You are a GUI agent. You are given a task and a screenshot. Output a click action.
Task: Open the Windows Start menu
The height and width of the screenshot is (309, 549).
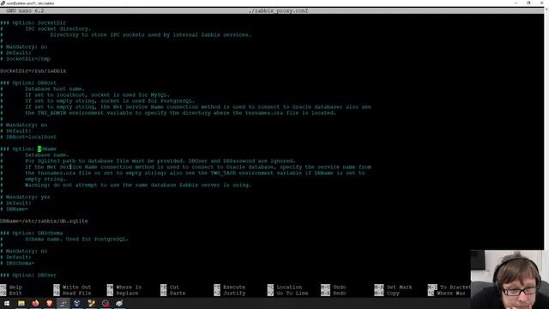(x=7, y=303)
